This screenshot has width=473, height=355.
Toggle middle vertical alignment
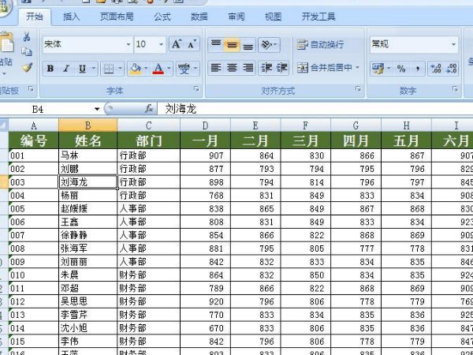(232, 44)
